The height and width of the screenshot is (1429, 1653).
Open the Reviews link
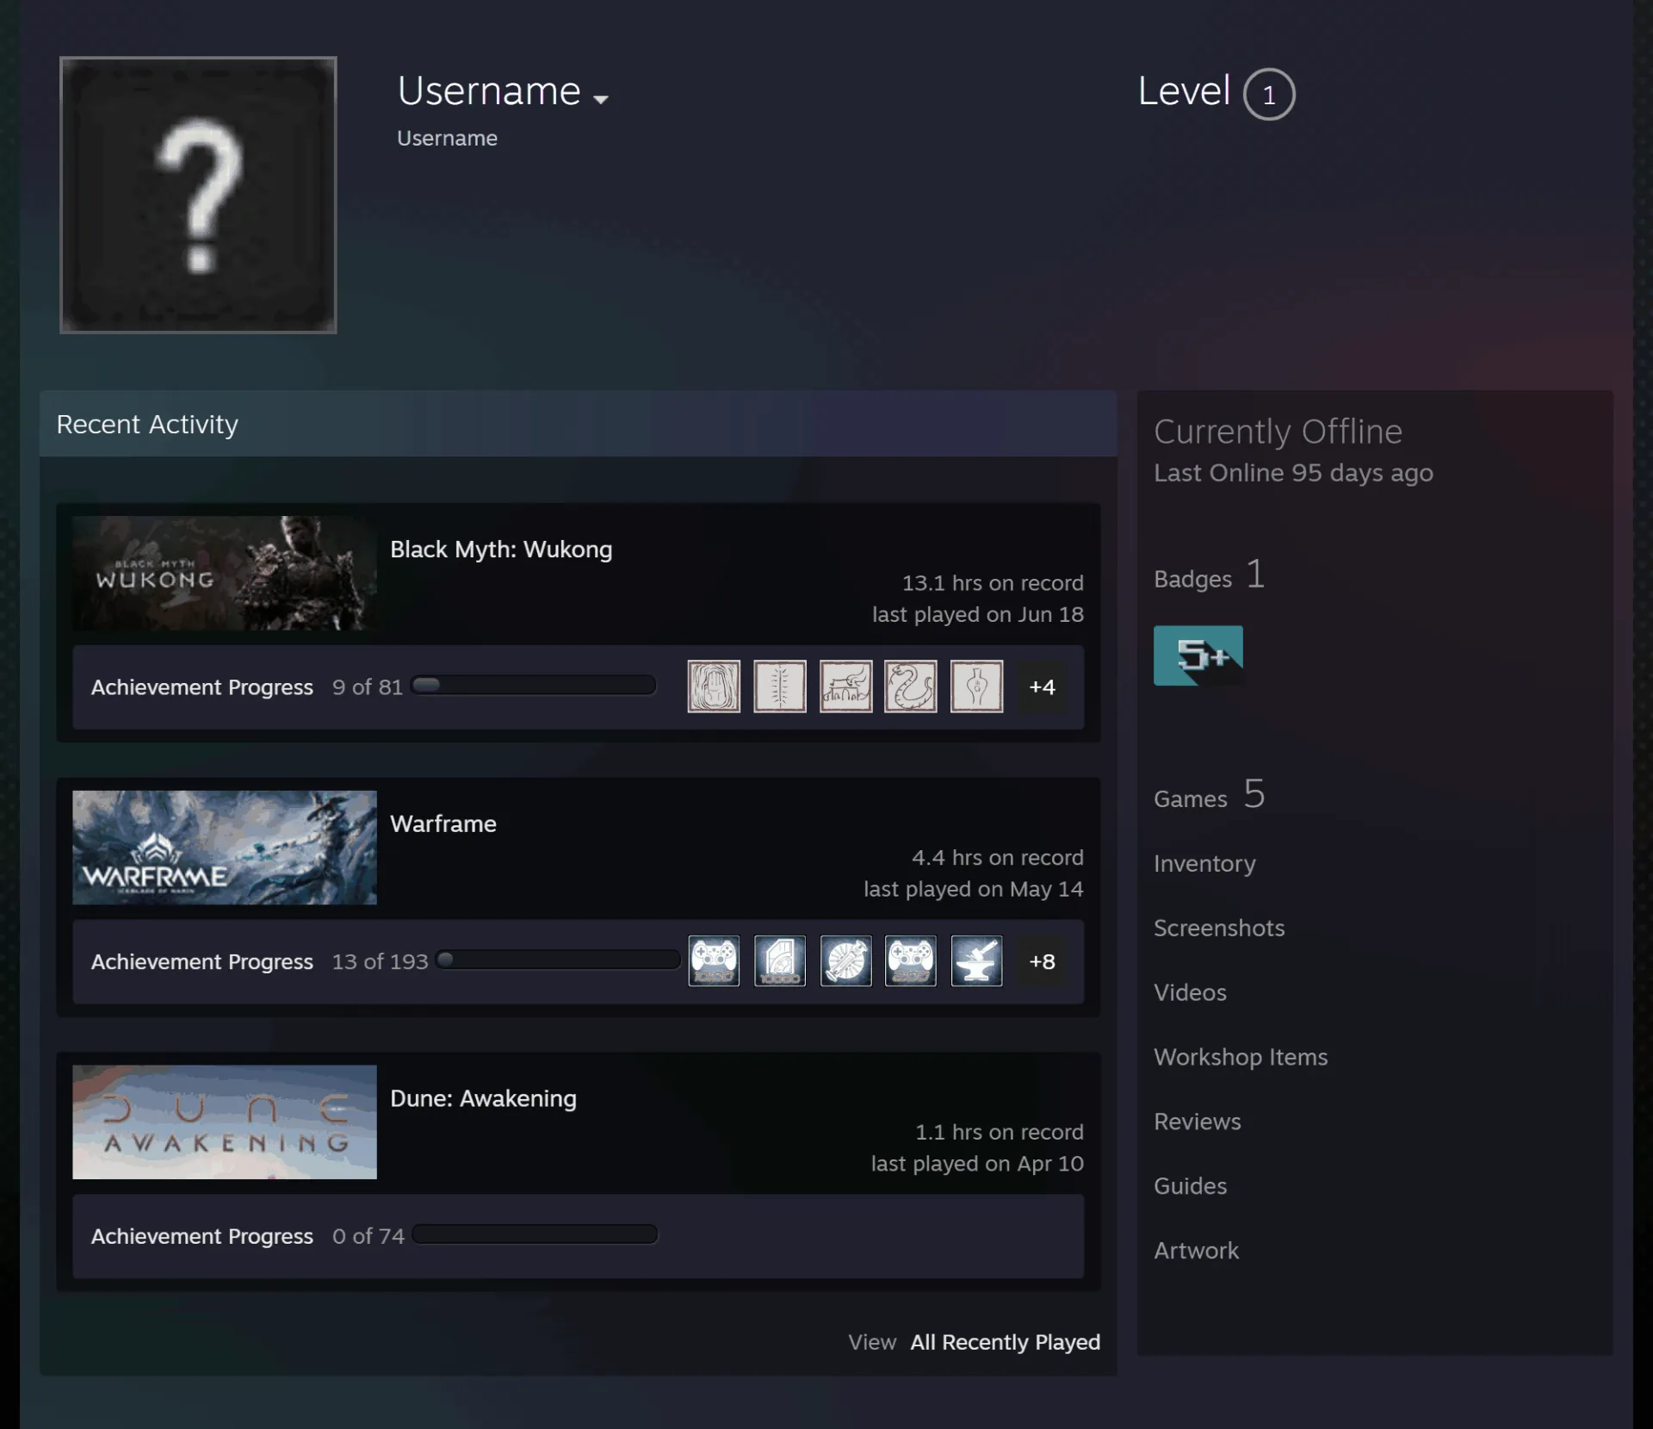[1197, 1121]
